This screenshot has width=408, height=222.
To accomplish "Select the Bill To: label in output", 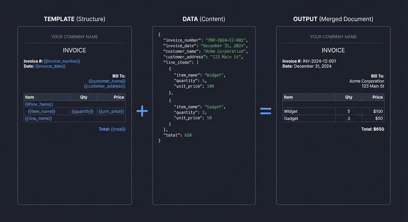I will click(x=377, y=76).
